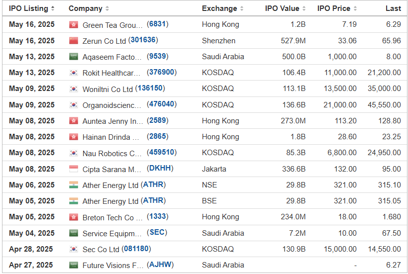Image resolution: width=408 pixels, height=274 pixels.
Task: Open Nau Robotics company link
Action: (x=112, y=153)
